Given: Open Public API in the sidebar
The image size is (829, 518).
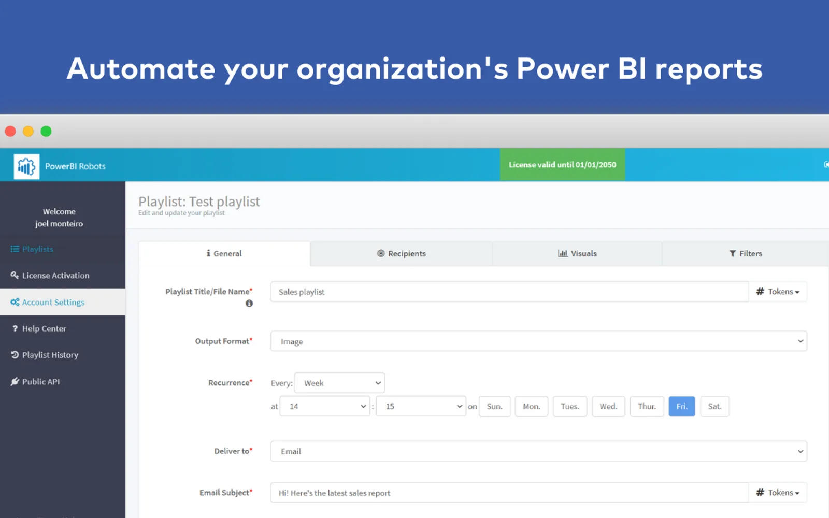Looking at the screenshot, I should (63, 382).
